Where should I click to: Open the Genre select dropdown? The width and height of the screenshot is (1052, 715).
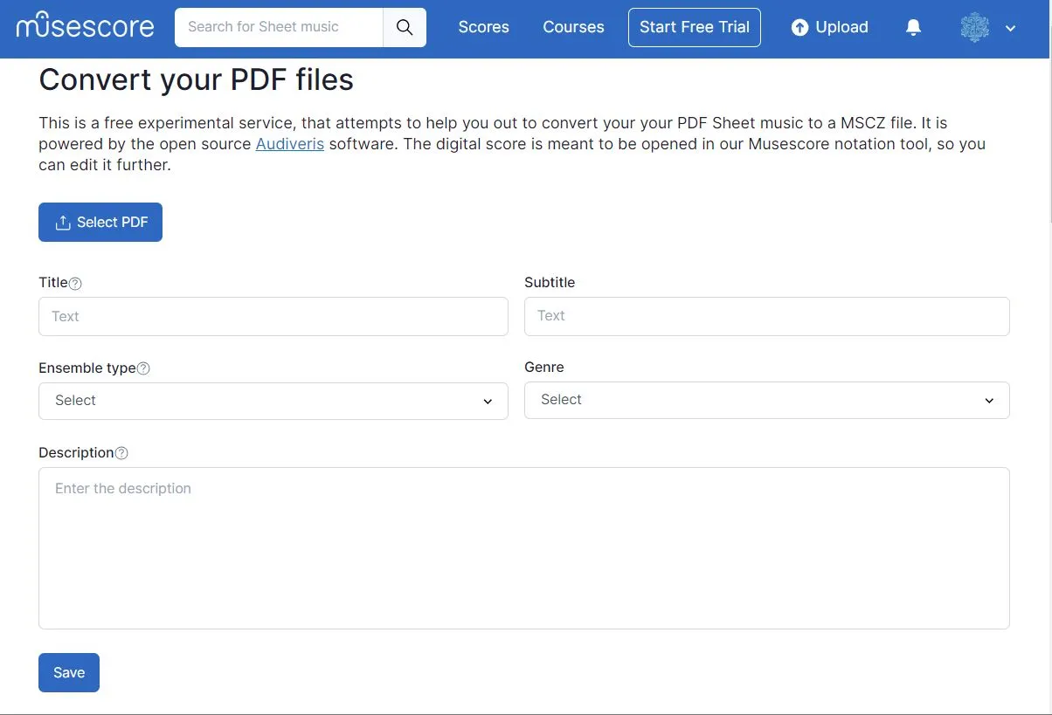coord(766,400)
